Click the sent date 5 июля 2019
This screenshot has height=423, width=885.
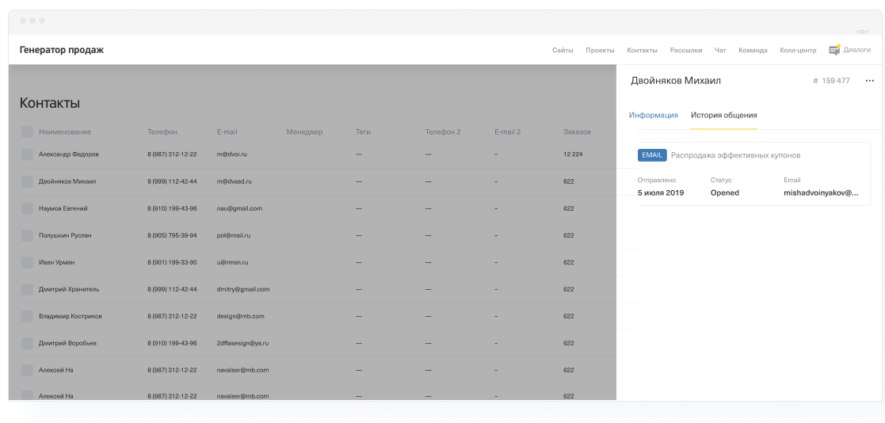(661, 193)
